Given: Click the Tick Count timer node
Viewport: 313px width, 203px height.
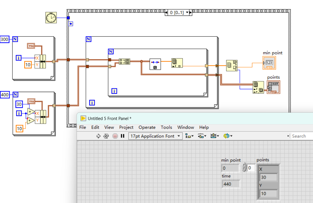Looking at the screenshot, I should 51,18.
